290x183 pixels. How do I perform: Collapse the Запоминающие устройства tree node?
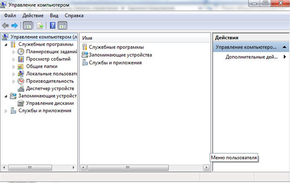(6, 96)
